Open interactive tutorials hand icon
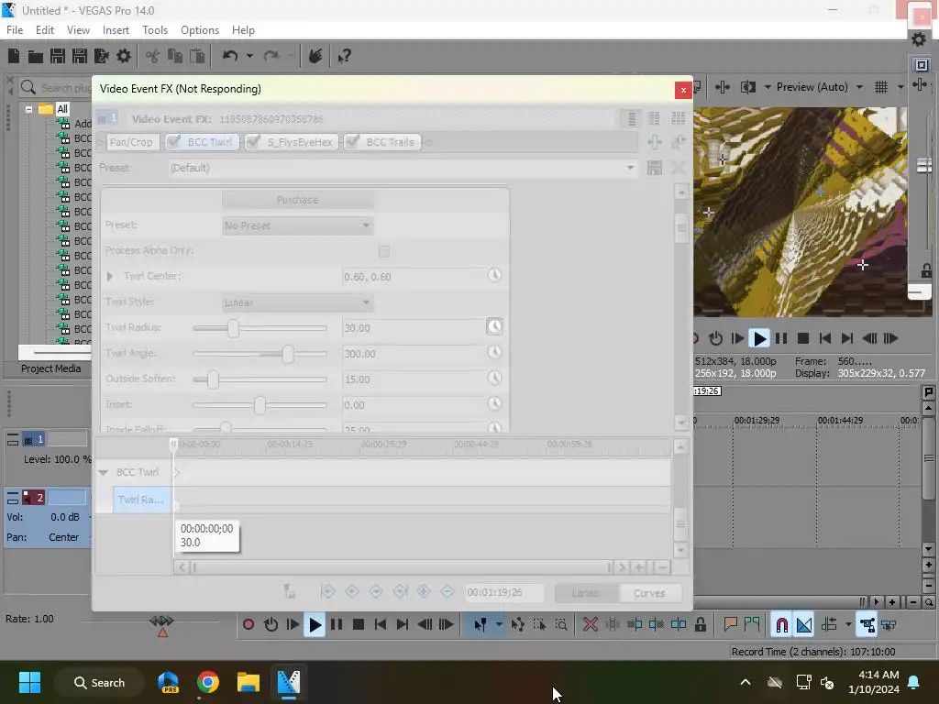Screen dimensions: 939x704 (x=315, y=56)
